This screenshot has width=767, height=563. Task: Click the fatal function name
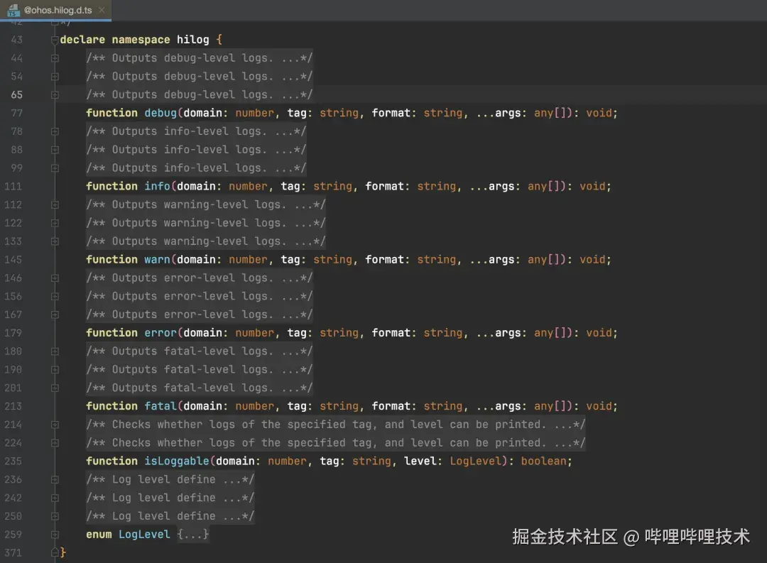tap(161, 407)
